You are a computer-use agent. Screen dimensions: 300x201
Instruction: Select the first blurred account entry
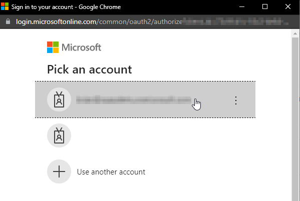click(145, 99)
